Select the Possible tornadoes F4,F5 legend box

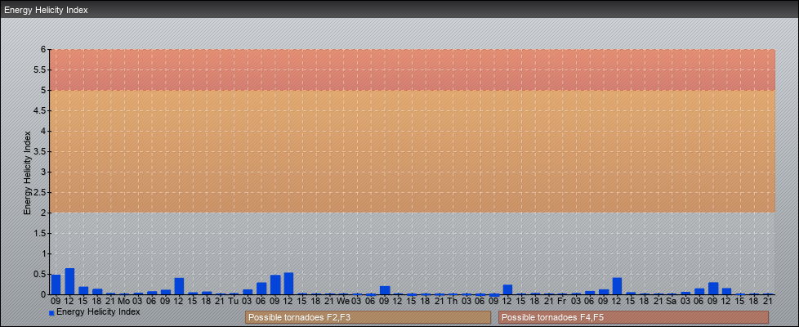[x=633, y=317]
